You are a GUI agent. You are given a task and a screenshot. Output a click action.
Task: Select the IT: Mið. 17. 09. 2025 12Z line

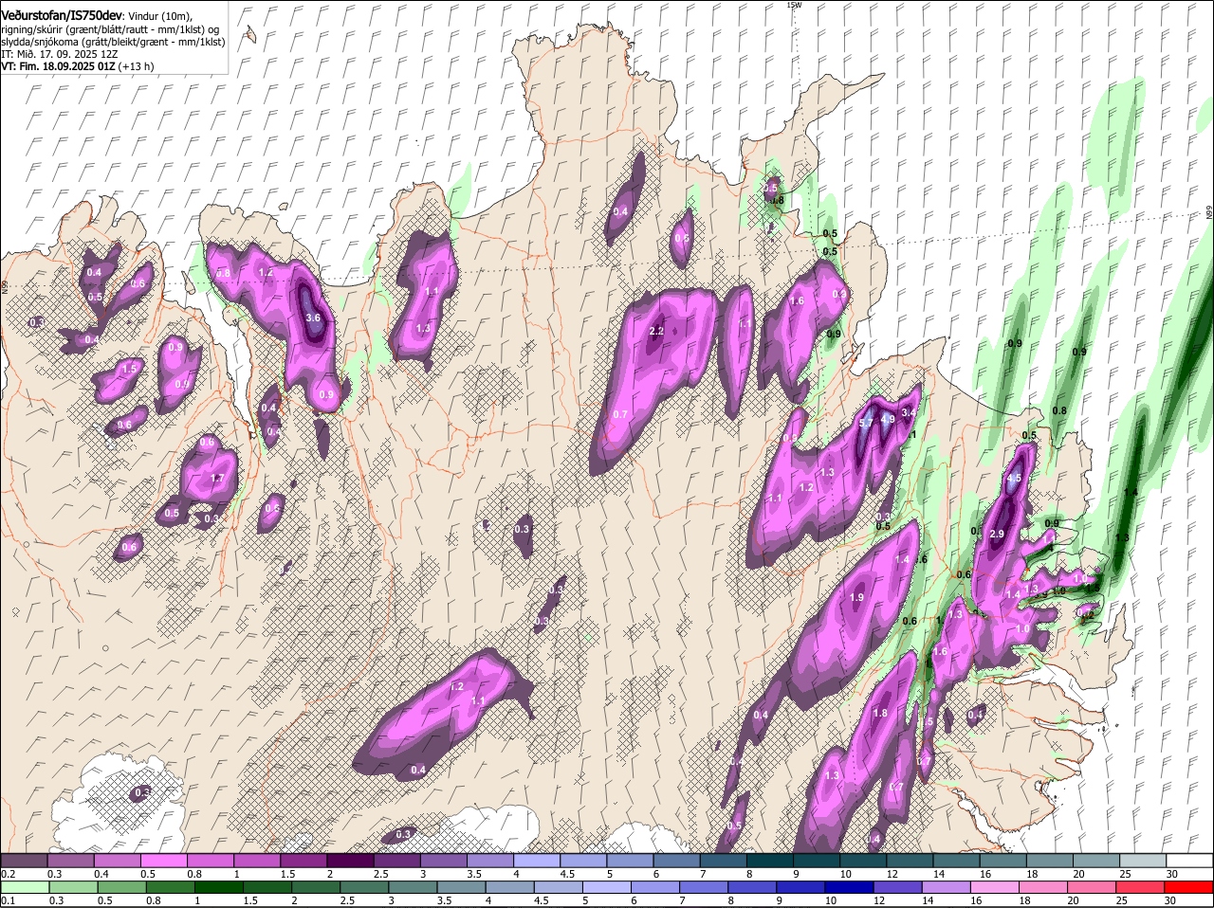tap(59, 54)
